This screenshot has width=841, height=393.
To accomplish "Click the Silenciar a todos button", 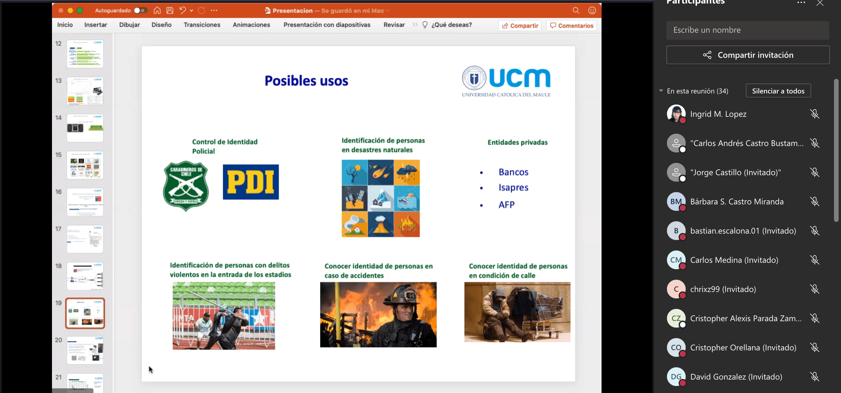I will tap(778, 91).
